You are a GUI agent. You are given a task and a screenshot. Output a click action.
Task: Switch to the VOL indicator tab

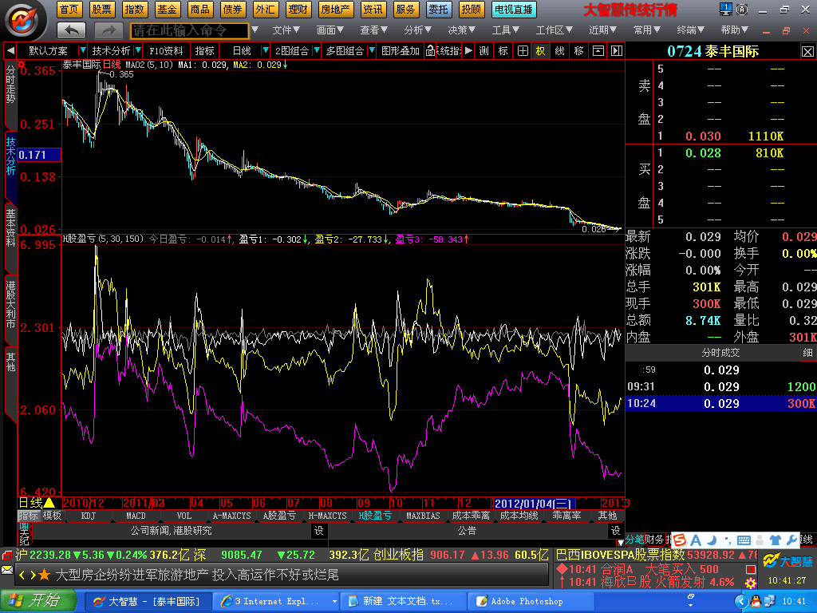[184, 516]
